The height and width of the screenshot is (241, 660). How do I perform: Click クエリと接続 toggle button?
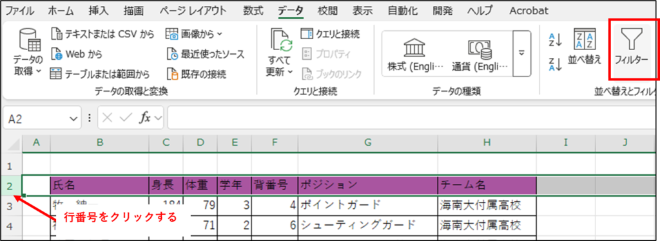pyautogui.click(x=331, y=33)
